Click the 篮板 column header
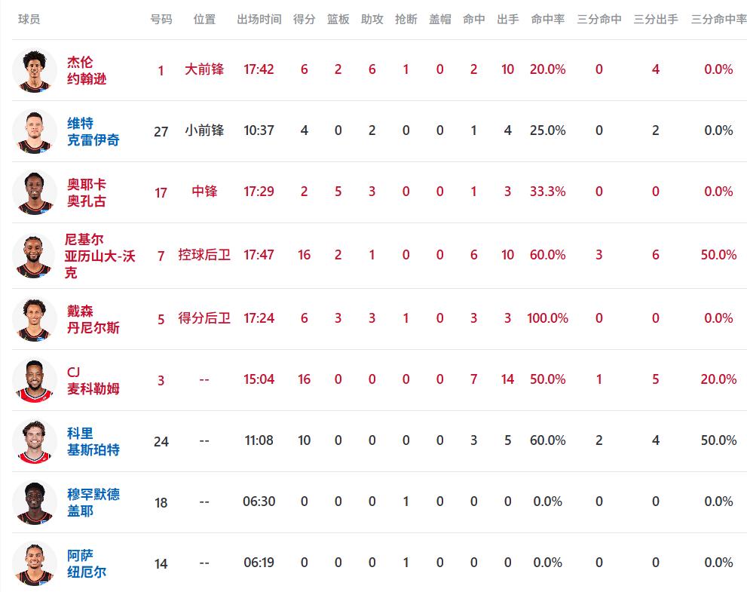Viewport: 747px width, 592px height. [x=338, y=19]
